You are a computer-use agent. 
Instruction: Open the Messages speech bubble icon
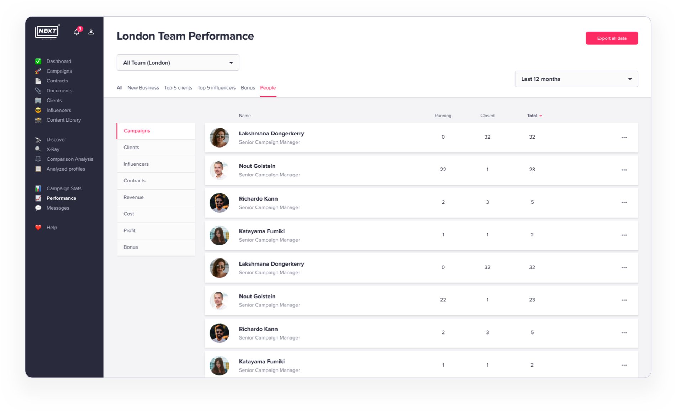point(38,208)
